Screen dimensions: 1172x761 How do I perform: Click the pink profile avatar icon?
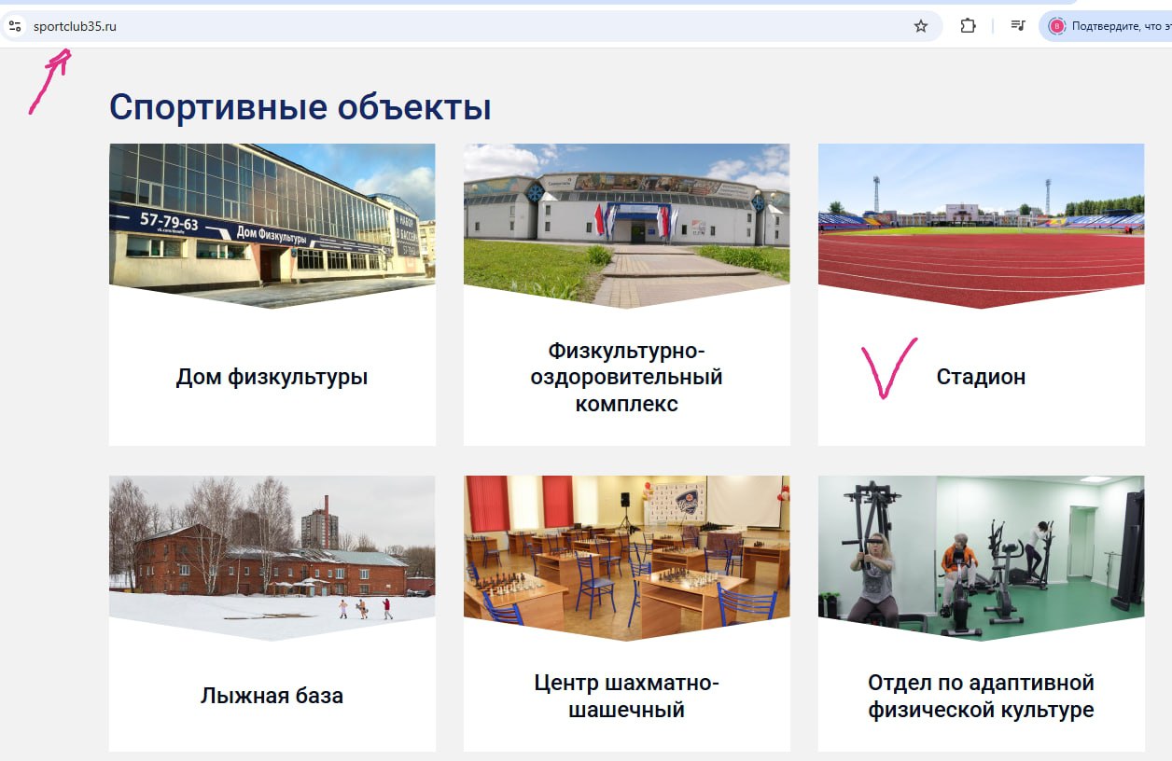tap(1056, 26)
